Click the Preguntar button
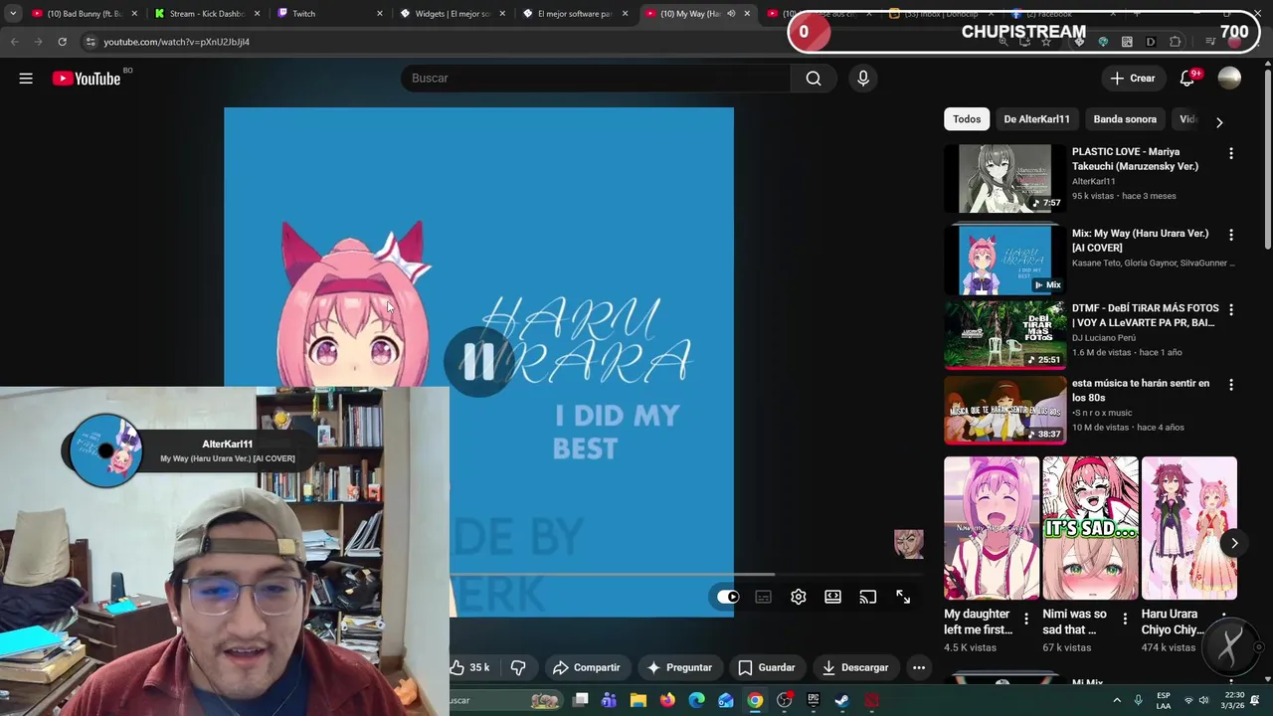 tap(679, 667)
